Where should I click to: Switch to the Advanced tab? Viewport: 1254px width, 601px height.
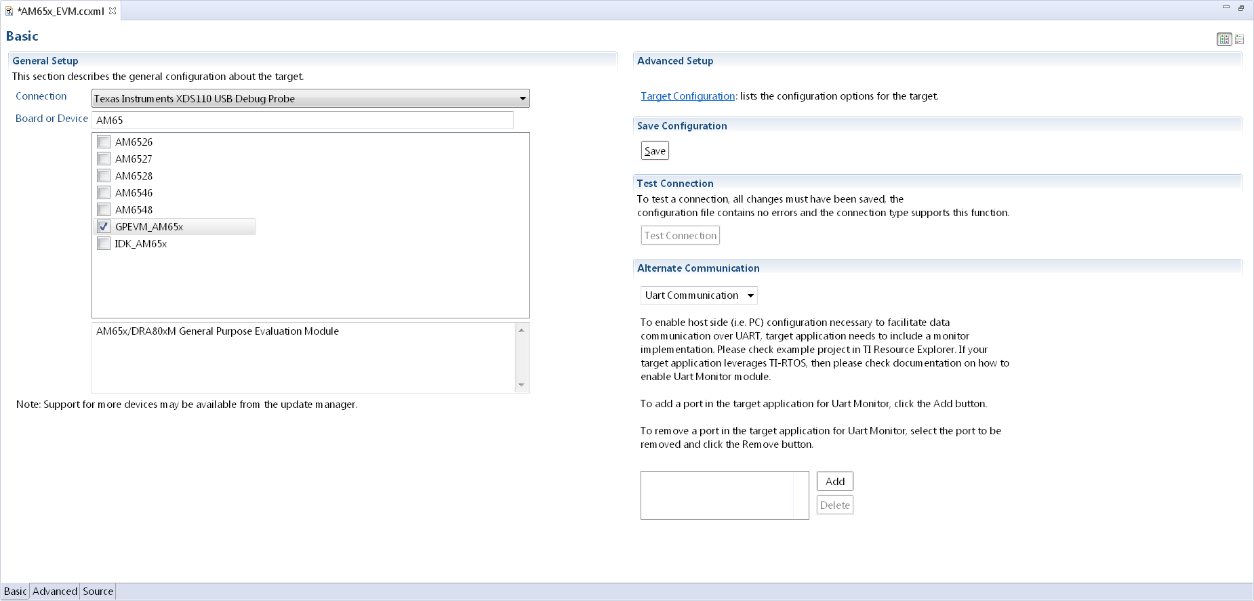55,592
